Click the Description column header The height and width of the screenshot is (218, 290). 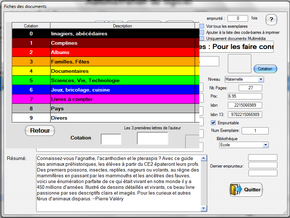(122, 26)
